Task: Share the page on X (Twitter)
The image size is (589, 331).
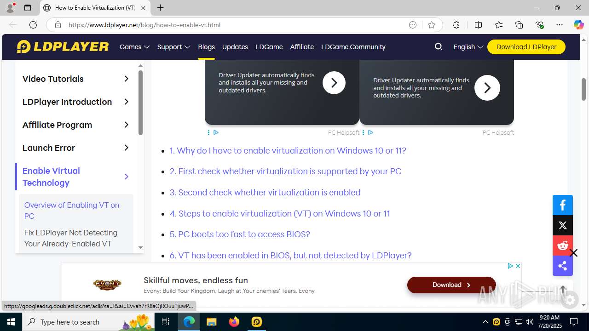Action: coord(563,225)
